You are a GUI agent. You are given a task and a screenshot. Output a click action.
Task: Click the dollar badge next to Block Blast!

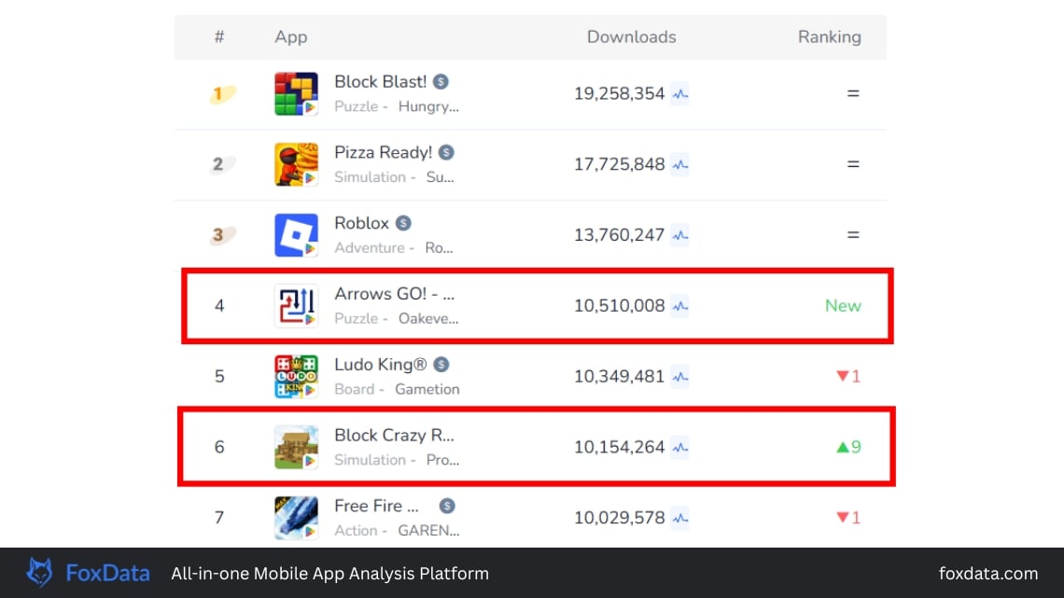pos(441,82)
